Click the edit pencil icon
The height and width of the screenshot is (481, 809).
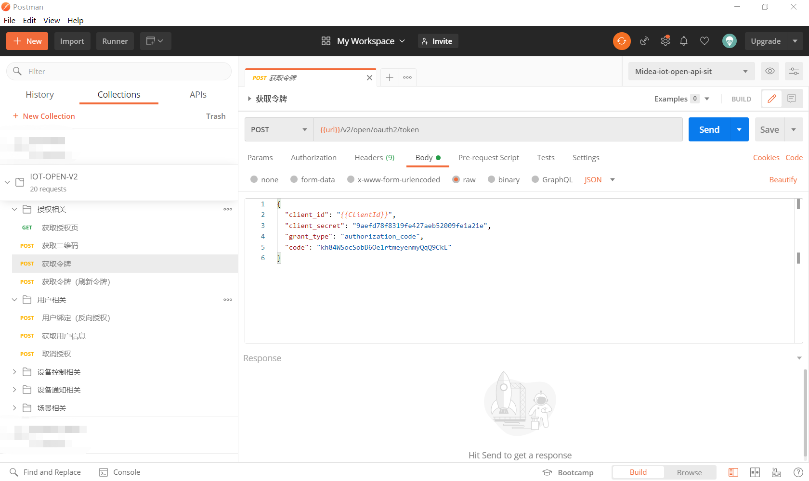pos(772,99)
